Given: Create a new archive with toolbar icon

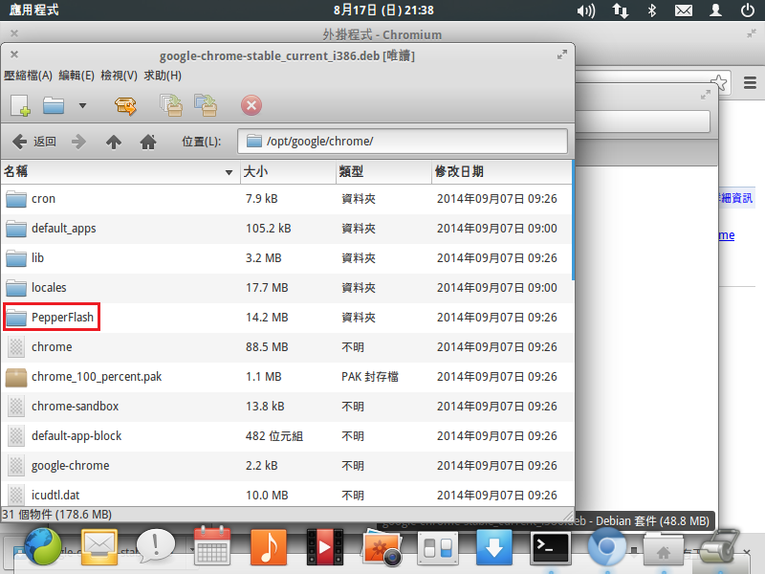Looking at the screenshot, I should tap(20, 105).
